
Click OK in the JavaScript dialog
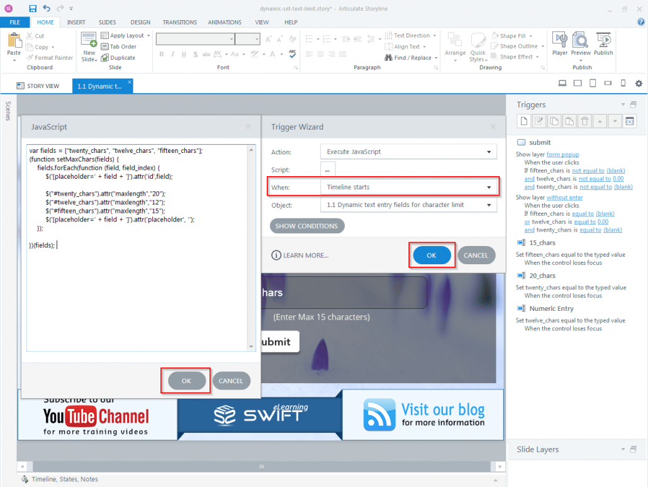pyautogui.click(x=186, y=381)
